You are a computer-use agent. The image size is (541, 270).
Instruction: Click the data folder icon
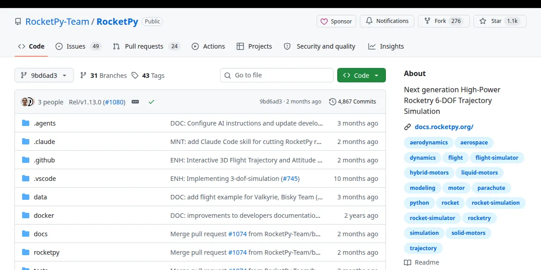tap(26, 197)
